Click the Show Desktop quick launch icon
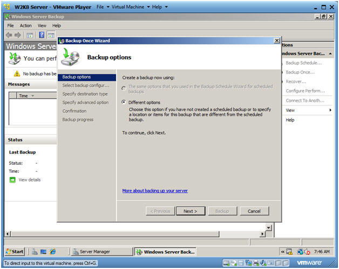 [x=44, y=252]
